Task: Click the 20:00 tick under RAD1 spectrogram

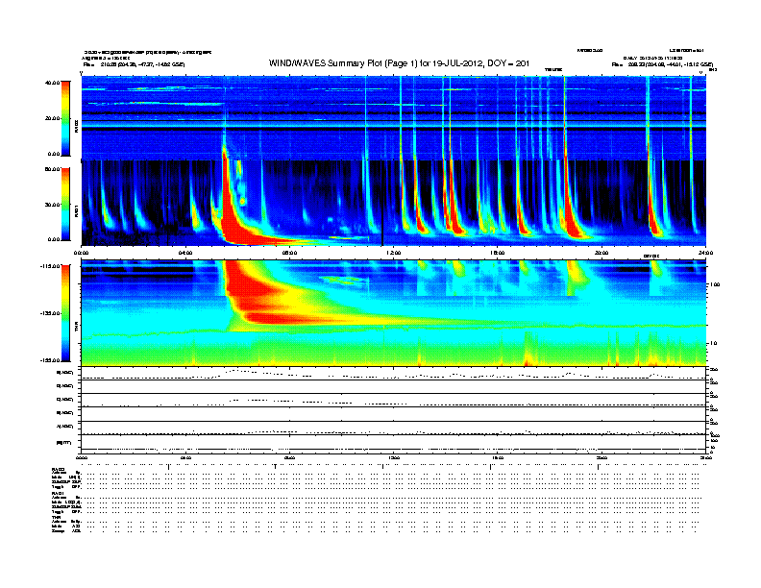Action: point(601,253)
